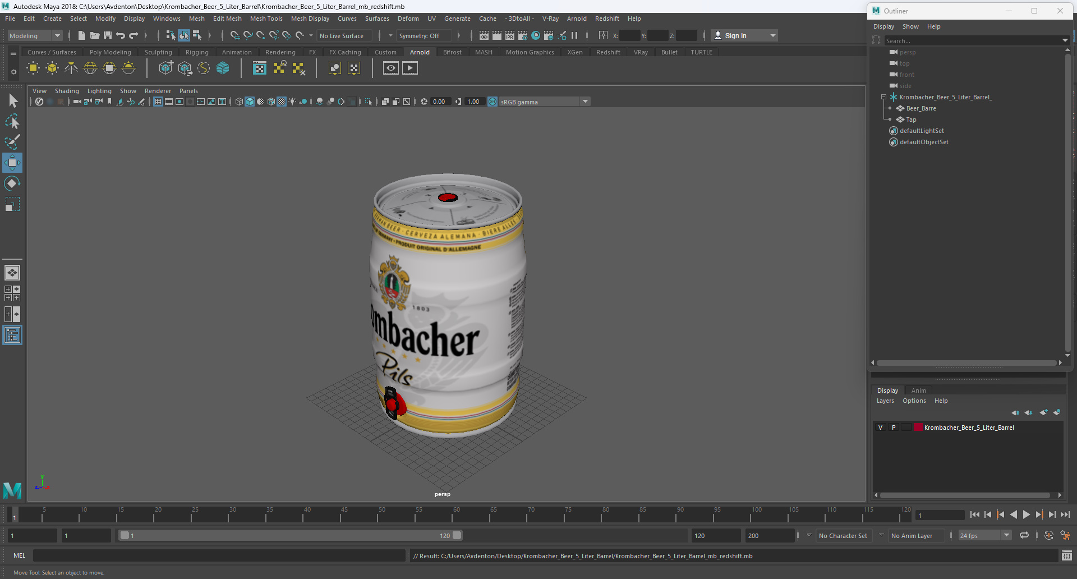Switch to single pane layout

(12, 273)
